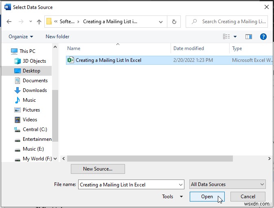The image size is (274, 208).
Task: Select the Creating a Mailing List In Excel file
Action: (169, 60)
